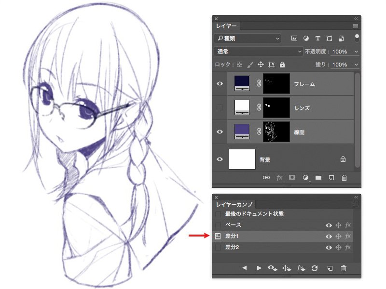Apply previous layer comp arrow
The width and height of the screenshot is (386, 289).
tap(244, 268)
